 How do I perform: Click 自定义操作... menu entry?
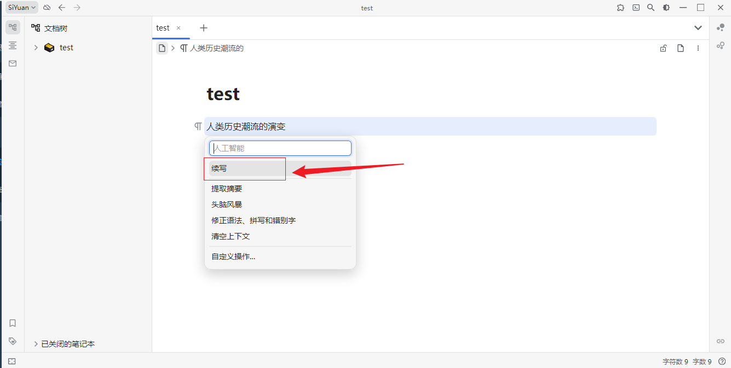[x=233, y=256]
